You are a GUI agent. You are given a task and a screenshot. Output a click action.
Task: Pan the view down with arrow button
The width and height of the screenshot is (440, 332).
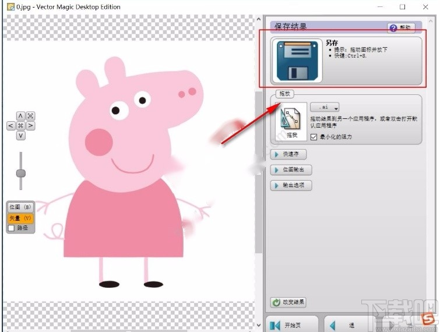tap(20, 136)
